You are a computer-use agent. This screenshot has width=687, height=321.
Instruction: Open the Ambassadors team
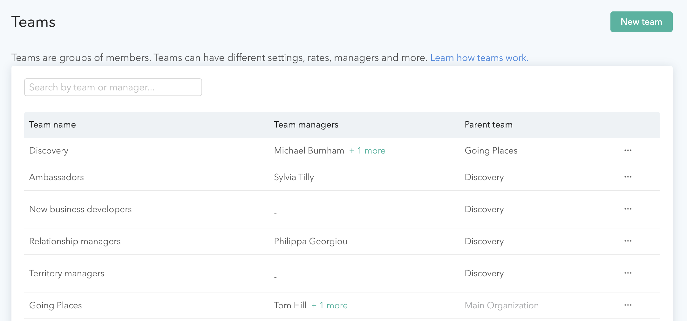tap(56, 177)
